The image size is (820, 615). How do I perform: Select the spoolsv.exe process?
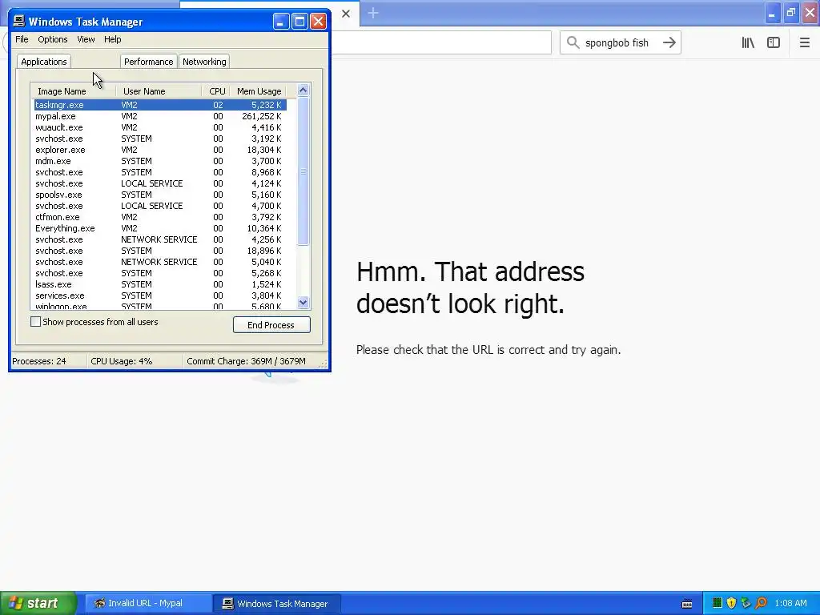pyautogui.click(x=160, y=195)
